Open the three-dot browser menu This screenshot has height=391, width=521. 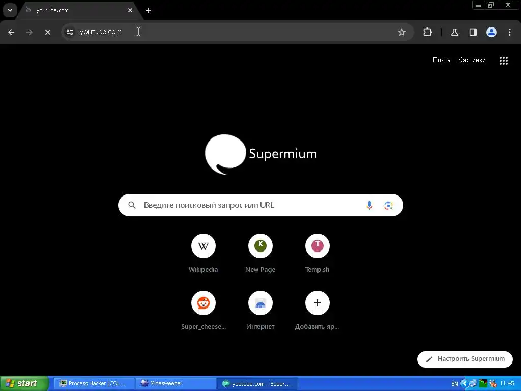coord(510,32)
